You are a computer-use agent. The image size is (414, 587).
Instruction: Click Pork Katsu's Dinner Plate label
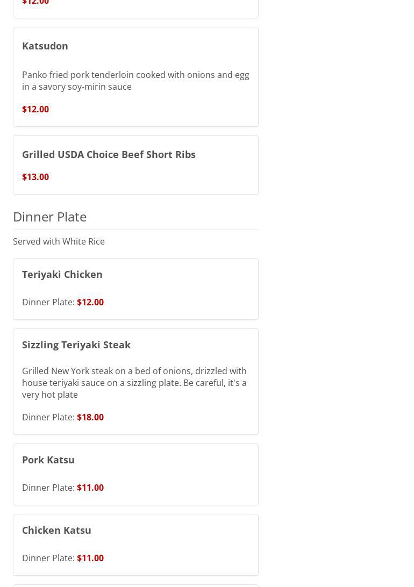pos(48,488)
